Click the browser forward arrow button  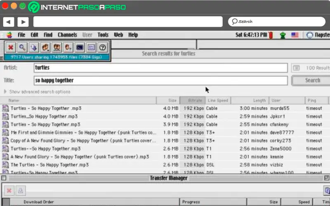tap(23, 22)
